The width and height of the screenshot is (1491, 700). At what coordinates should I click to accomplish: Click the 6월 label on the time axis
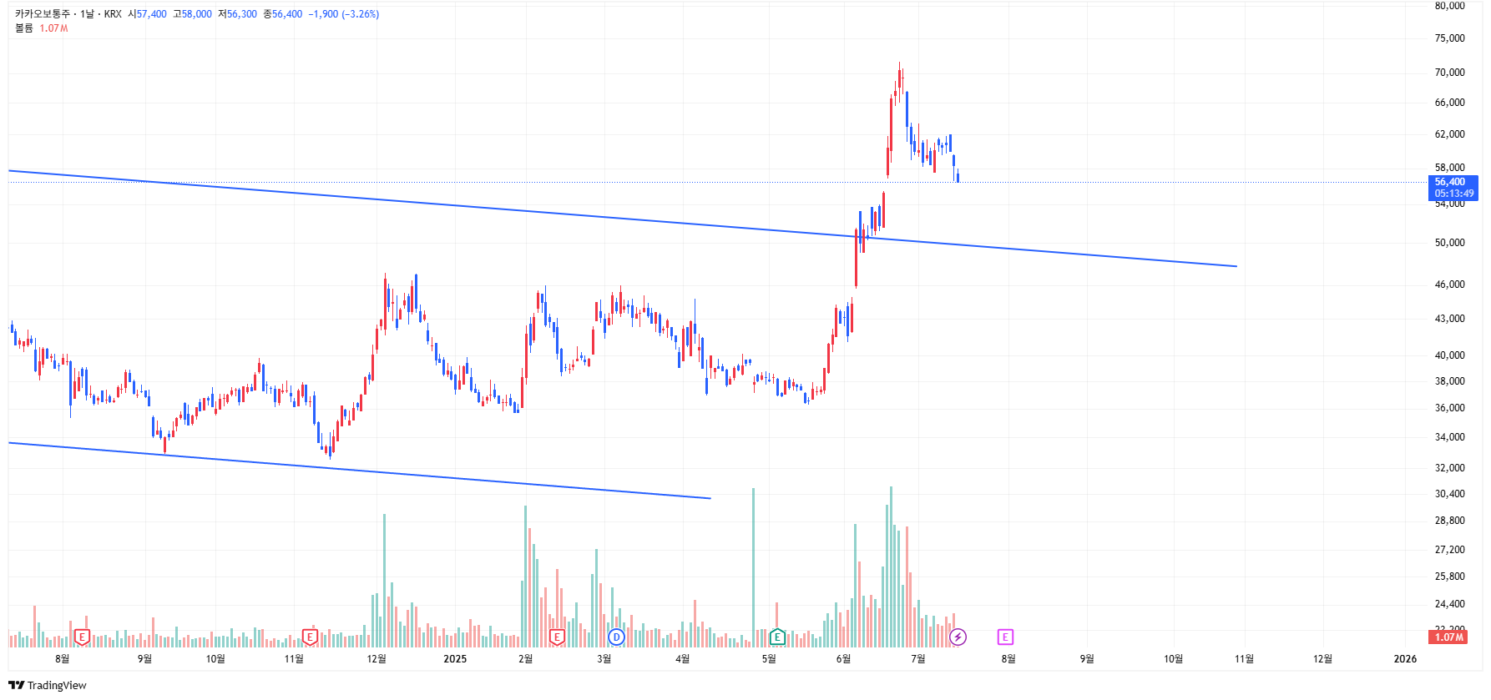click(843, 659)
